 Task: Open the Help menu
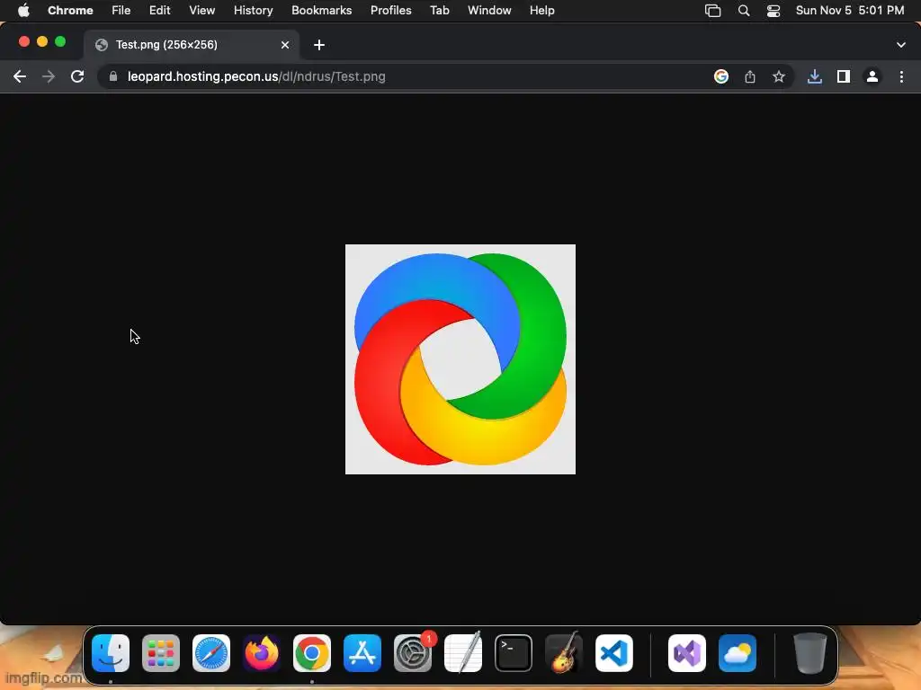pos(542,11)
